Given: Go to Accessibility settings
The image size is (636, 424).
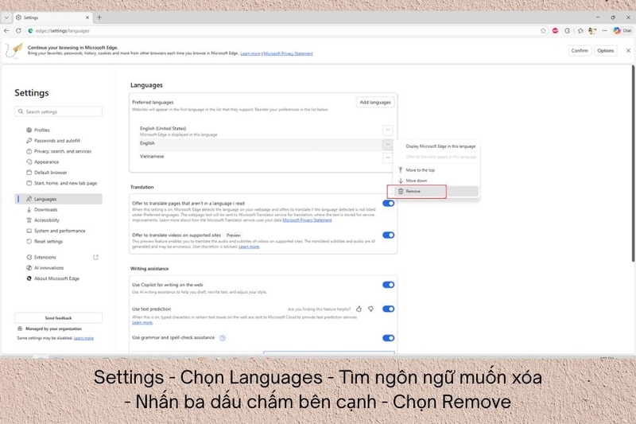Looking at the screenshot, I should [43, 220].
